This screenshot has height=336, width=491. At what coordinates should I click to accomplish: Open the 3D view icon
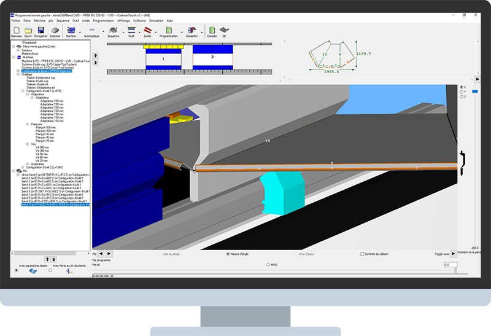click(x=224, y=29)
